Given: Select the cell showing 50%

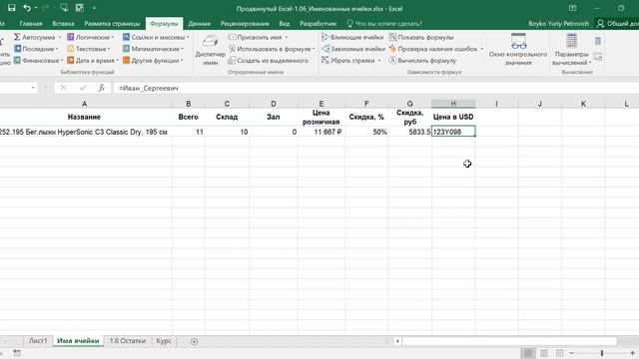Looking at the screenshot, I should pyautogui.click(x=366, y=132).
